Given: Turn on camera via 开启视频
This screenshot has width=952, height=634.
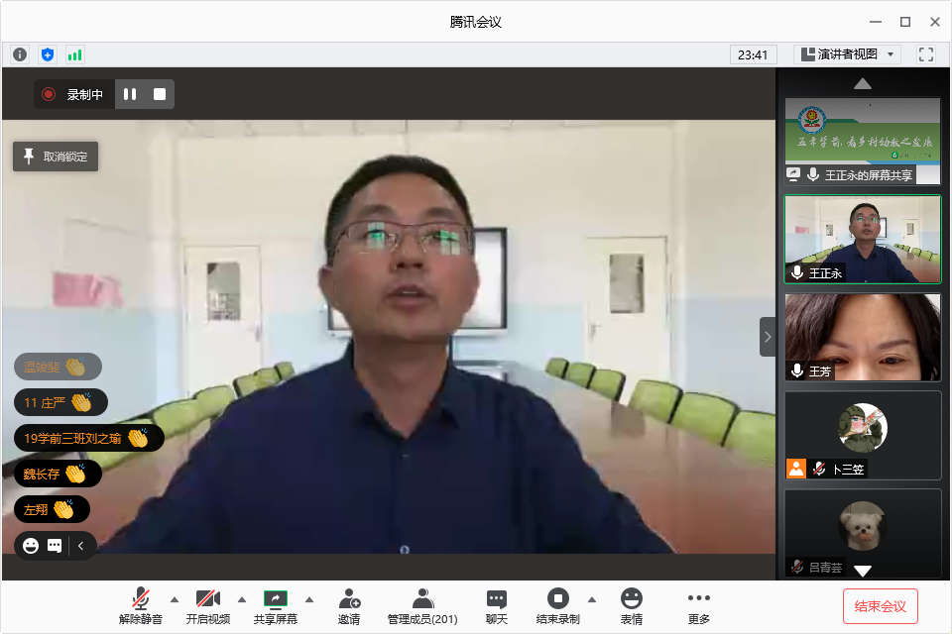Looking at the screenshot, I should (207, 606).
